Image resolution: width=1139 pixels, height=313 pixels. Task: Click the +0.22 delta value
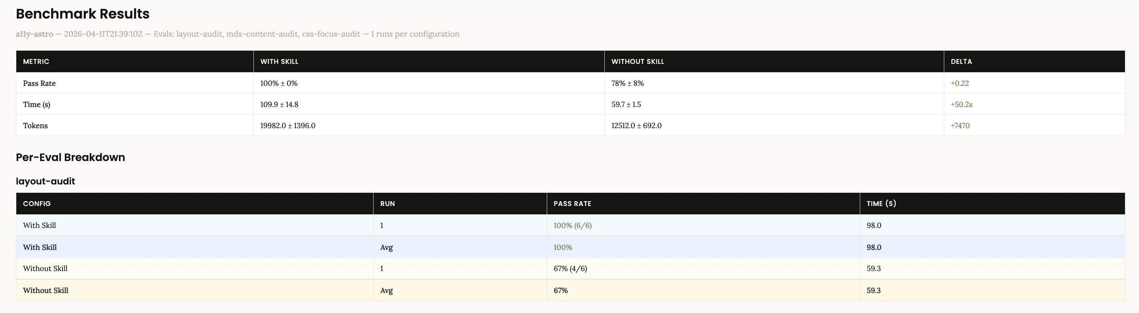click(x=959, y=83)
